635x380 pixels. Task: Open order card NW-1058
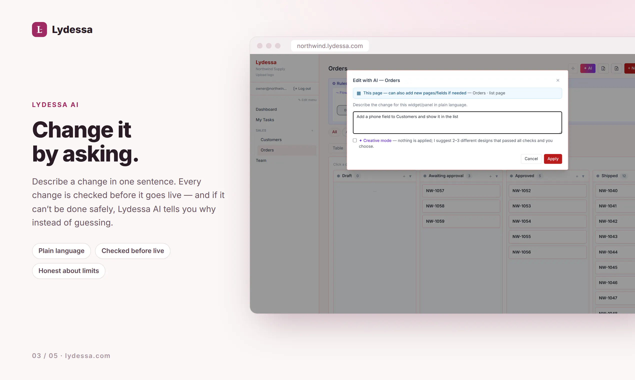pos(461,206)
